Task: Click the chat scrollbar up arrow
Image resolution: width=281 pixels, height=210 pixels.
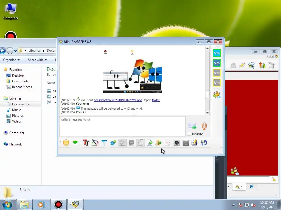Action: point(207,48)
